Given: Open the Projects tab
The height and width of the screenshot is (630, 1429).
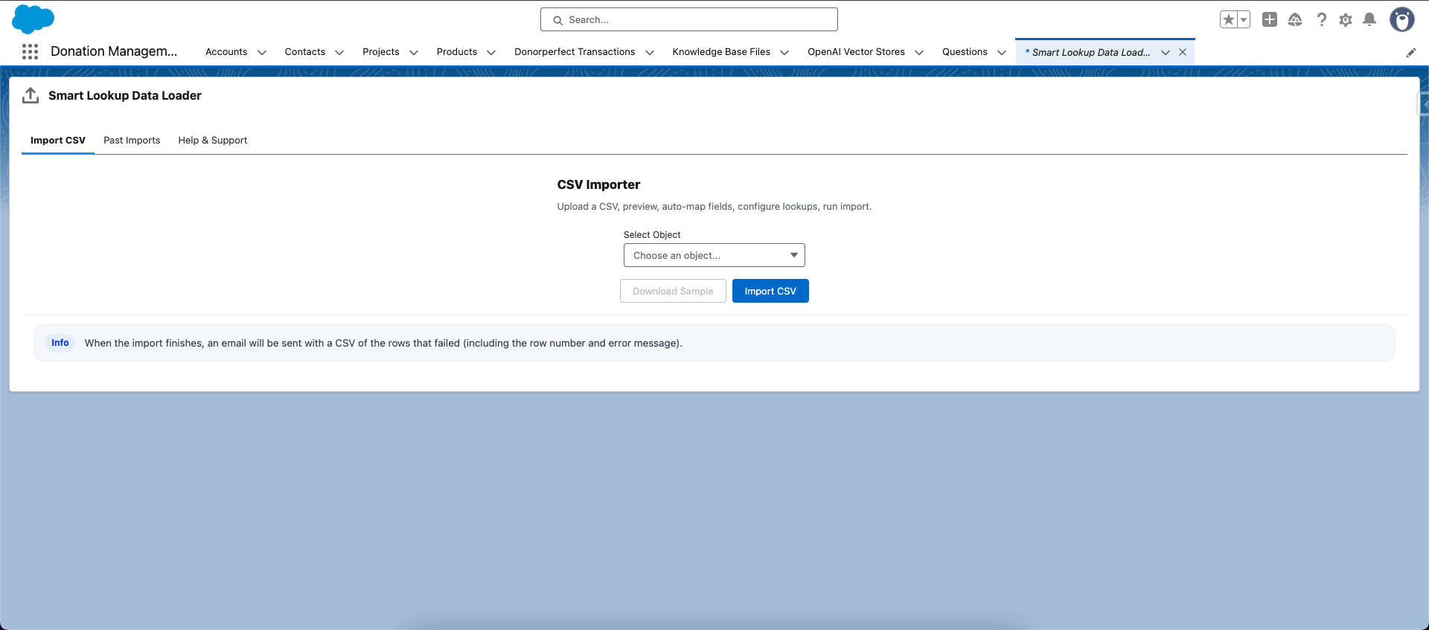Looking at the screenshot, I should pyautogui.click(x=381, y=52).
